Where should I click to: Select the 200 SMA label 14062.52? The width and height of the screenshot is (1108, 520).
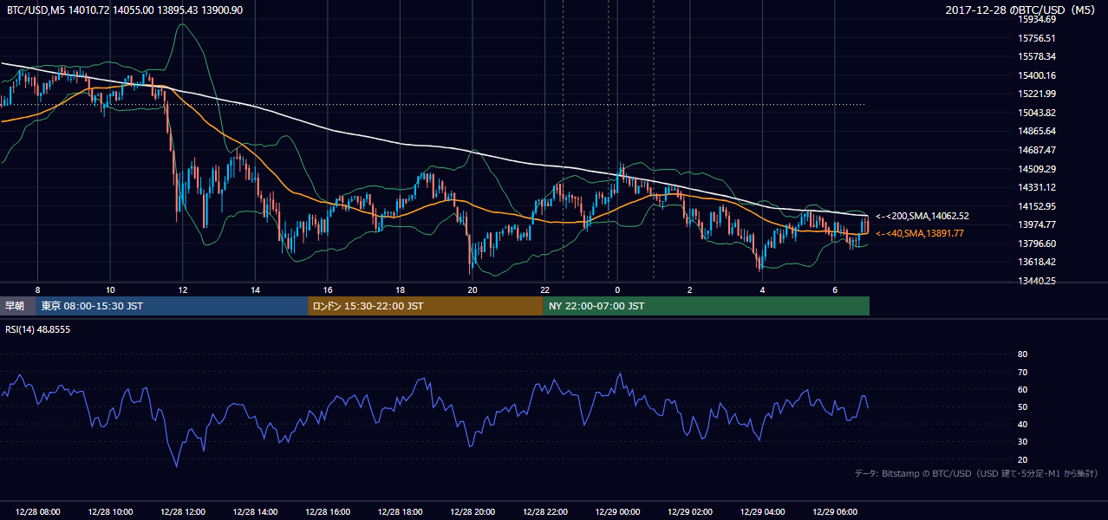pos(922,216)
